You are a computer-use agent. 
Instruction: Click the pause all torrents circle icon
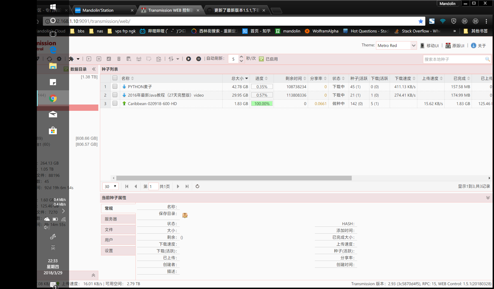[199, 59]
